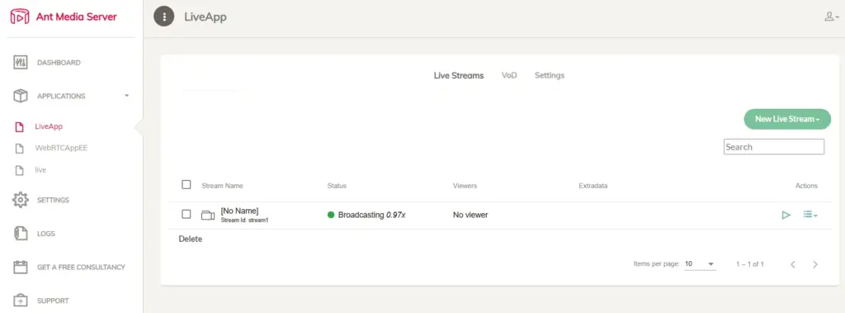Click the Support first-aid kit icon

tap(21, 301)
